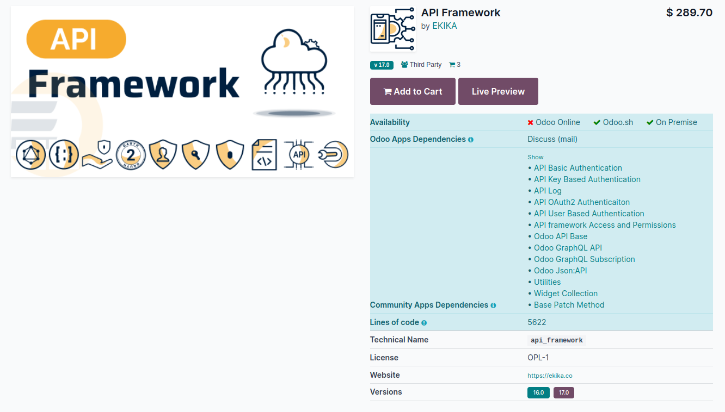The width and height of the screenshot is (725, 412).
Task: Visit the https://ekika.co website link
Action: click(x=550, y=376)
